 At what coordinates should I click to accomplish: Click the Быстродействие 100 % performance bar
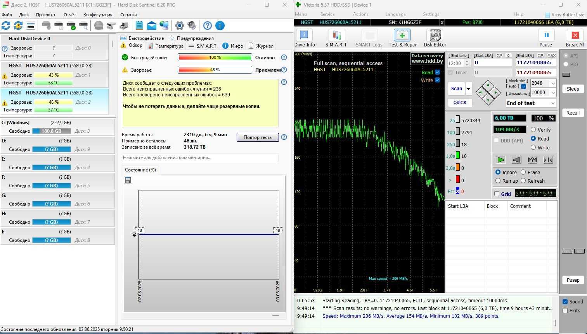[x=215, y=57]
